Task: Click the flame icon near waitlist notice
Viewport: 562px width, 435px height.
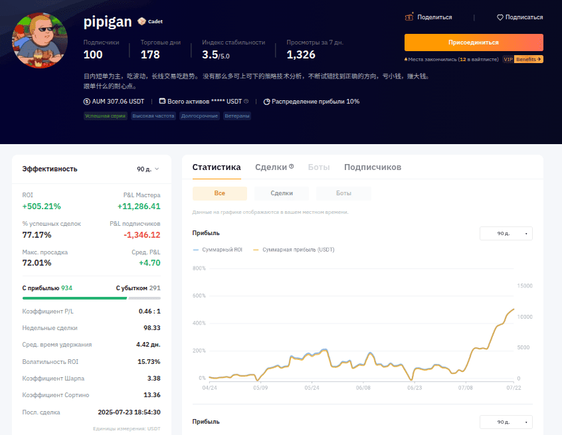Action: point(406,60)
